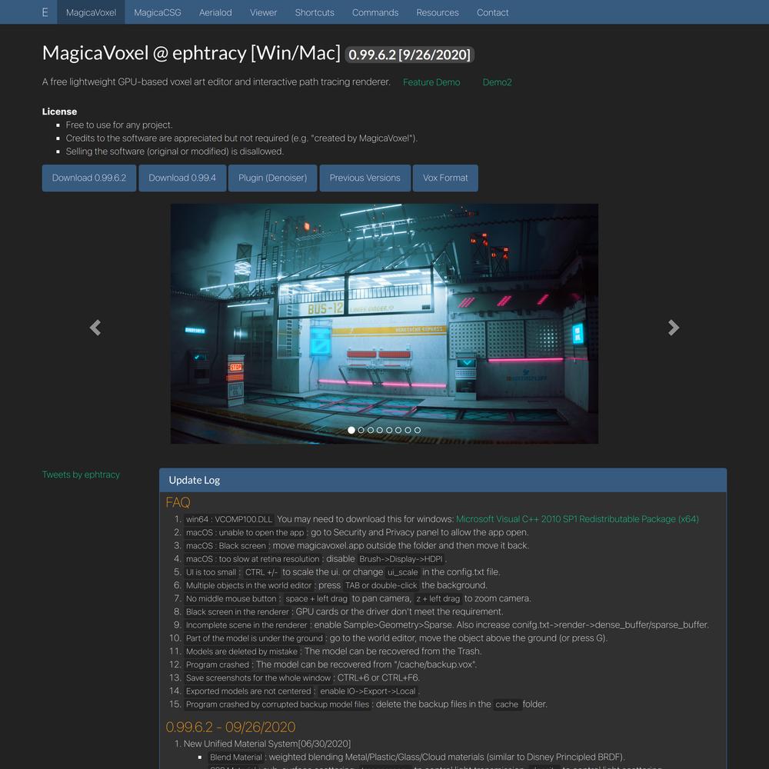
Task: Select first carousel indicator dot
Action: (351, 430)
